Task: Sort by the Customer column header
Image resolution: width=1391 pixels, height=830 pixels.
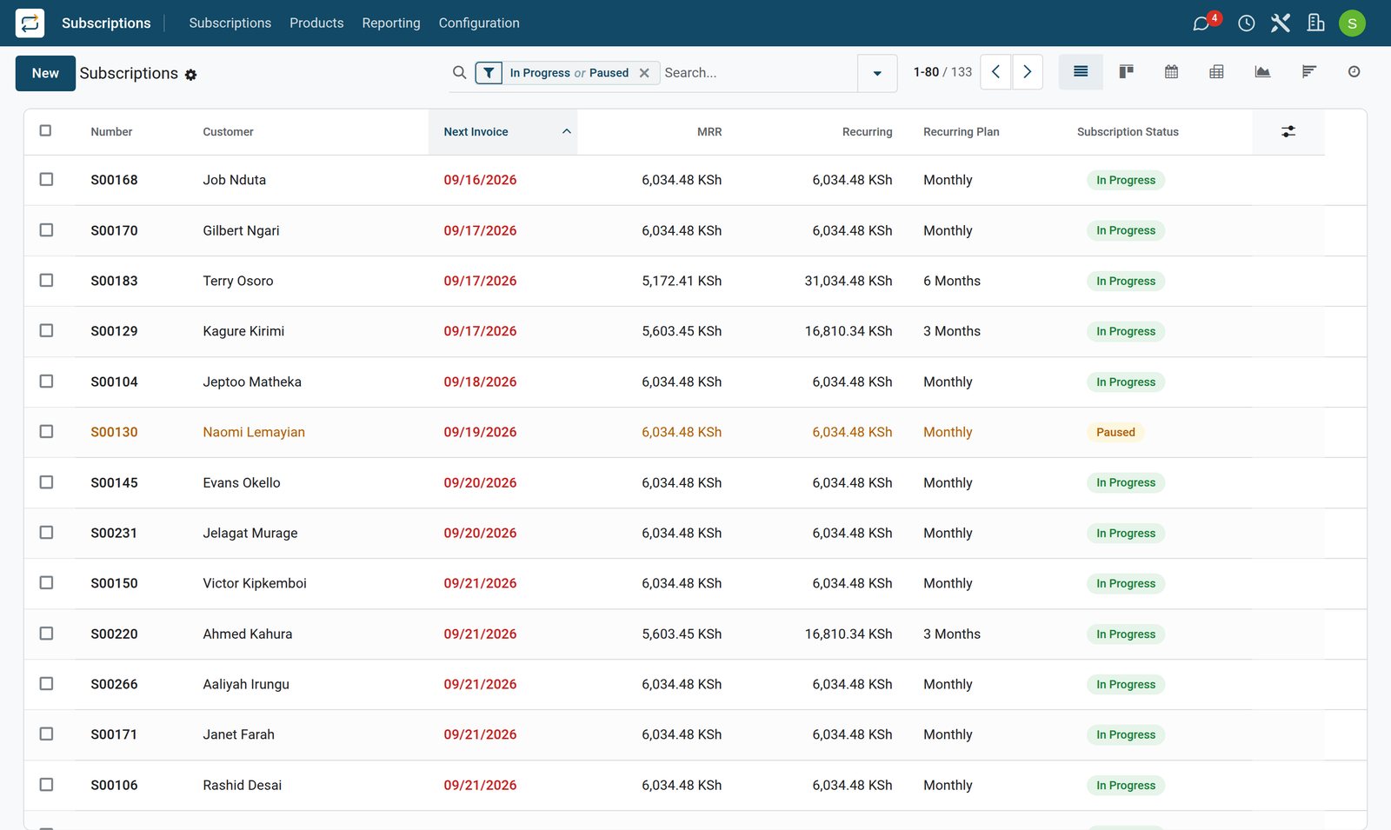Action: 228,132
